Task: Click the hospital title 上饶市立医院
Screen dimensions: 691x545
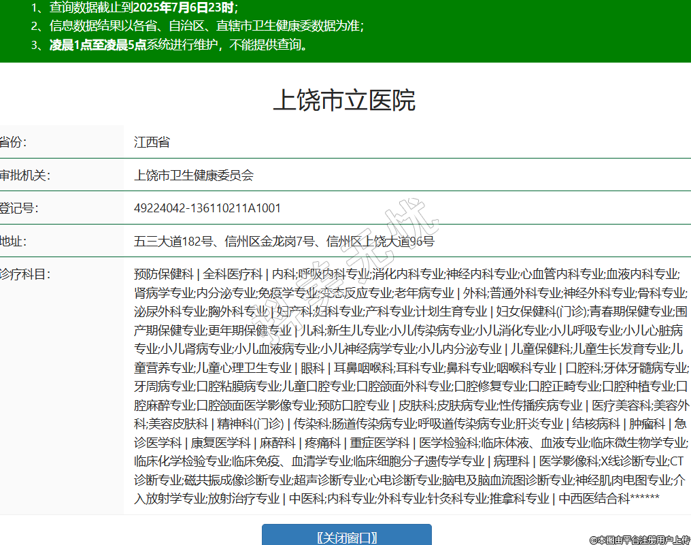Action: [x=344, y=101]
